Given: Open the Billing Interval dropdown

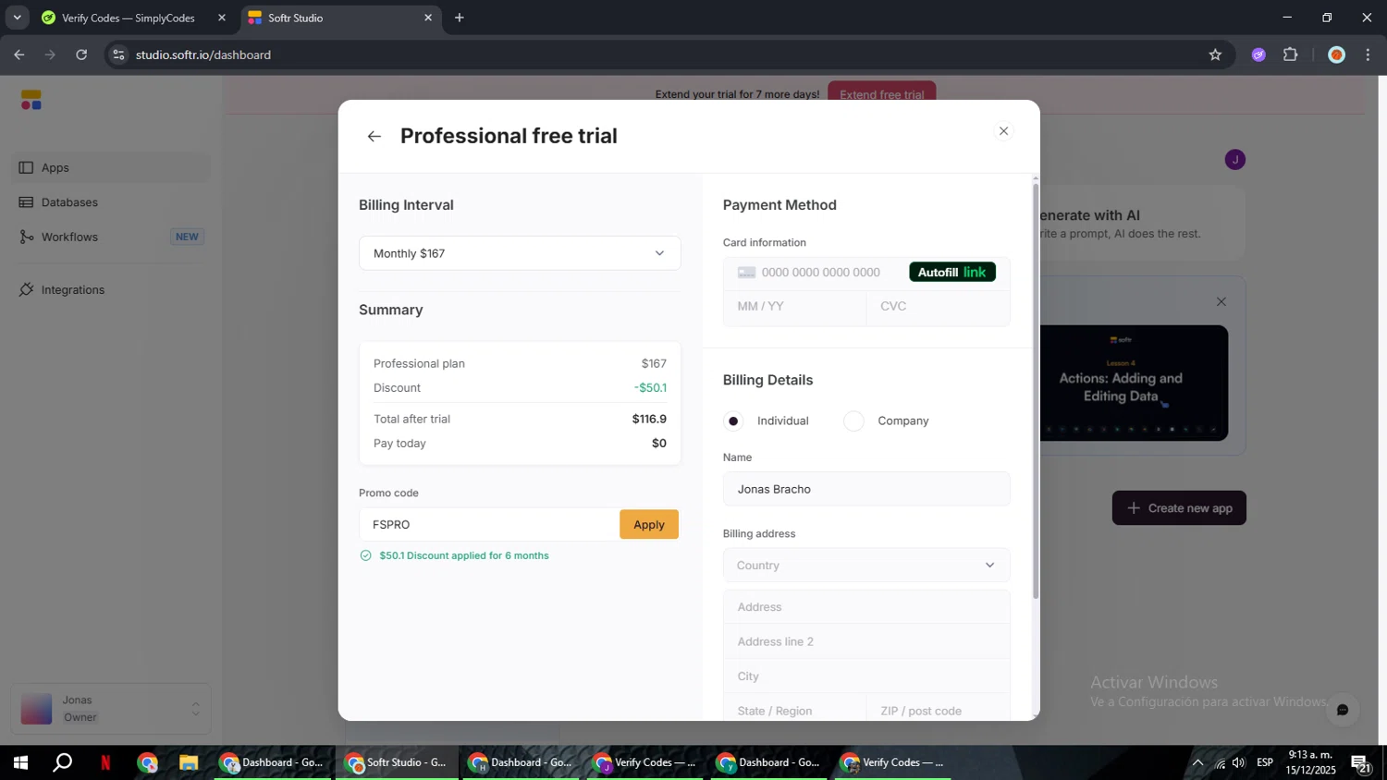Looking at the screenshot, I should click(520, 253).
